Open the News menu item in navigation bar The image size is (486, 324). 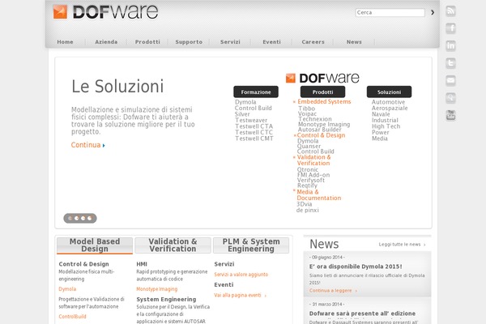pyautogui.click(x=354, y=42)
